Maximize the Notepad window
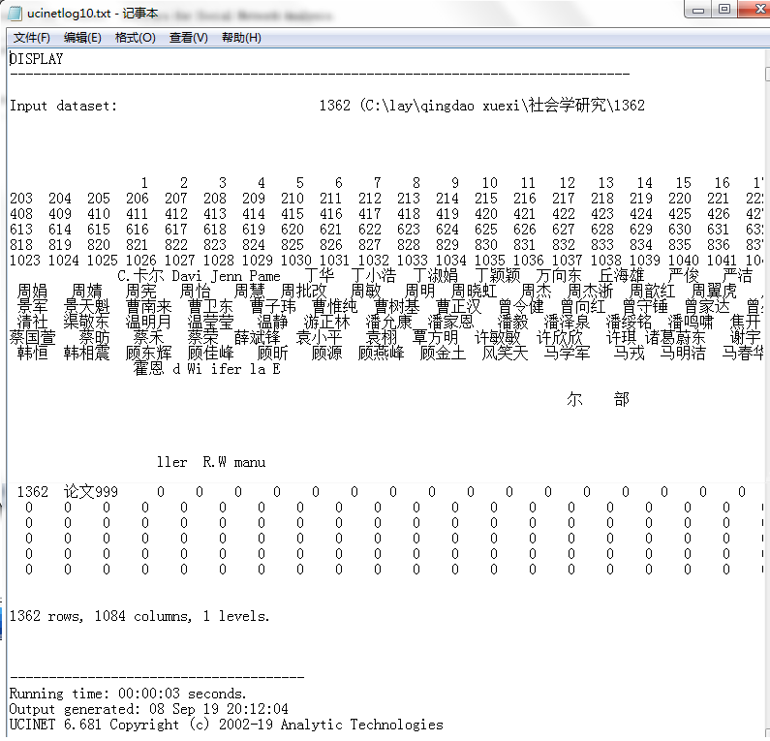770x741 pixels. point(724,10)
